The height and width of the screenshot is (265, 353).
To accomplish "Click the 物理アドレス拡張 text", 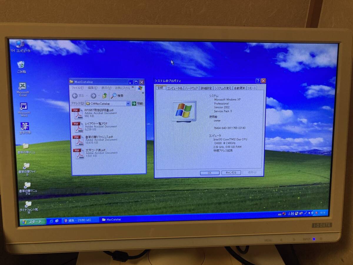I will (x=223, y=150).
